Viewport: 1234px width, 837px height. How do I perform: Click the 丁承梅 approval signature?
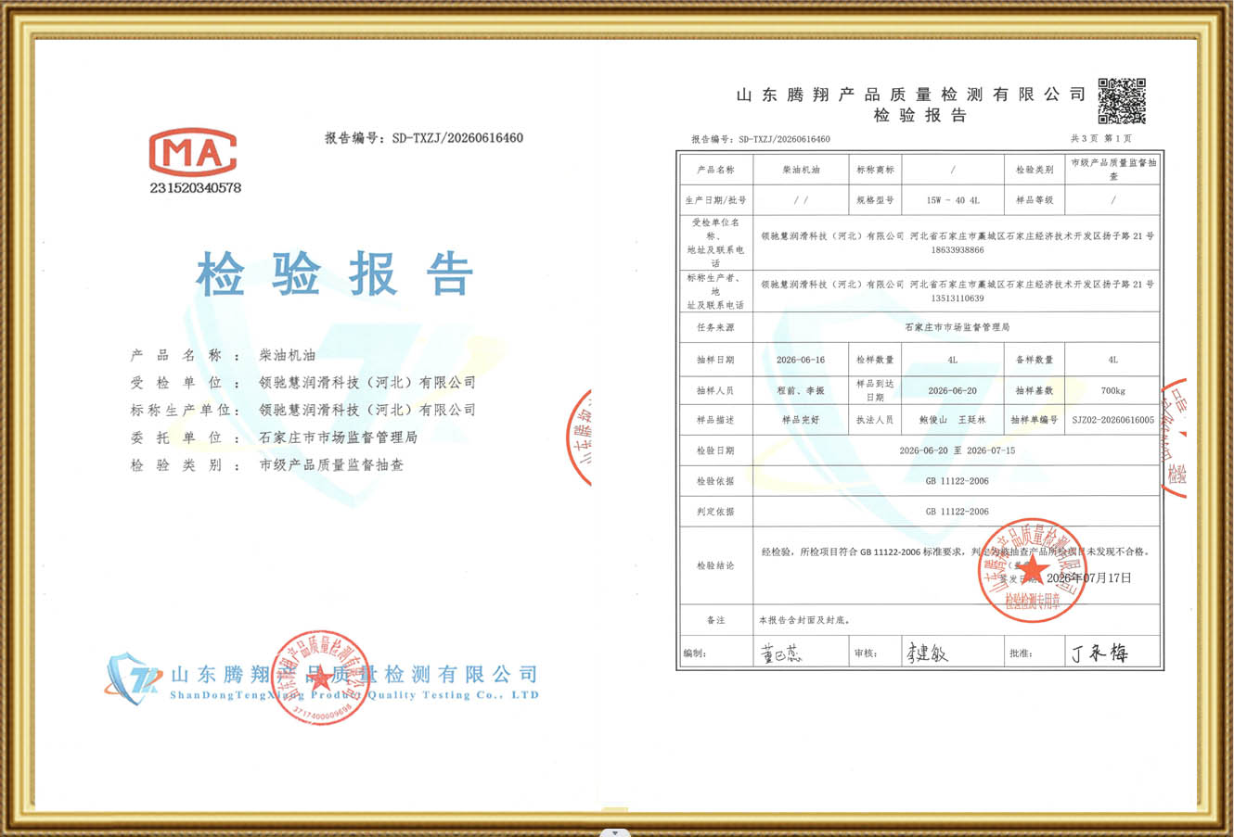[x=1100, y=653]
